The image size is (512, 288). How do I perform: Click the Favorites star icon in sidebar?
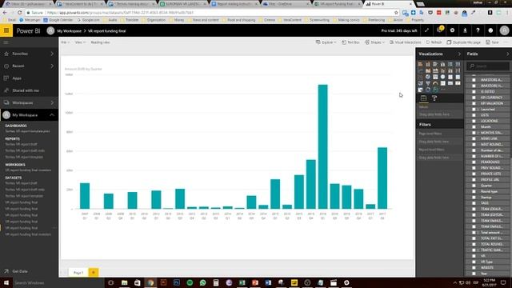6,54
